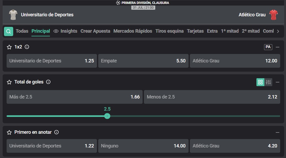Star the Primero en anotar market
Viewport: 286px width, 158px height.
click(x=9, y=132)
